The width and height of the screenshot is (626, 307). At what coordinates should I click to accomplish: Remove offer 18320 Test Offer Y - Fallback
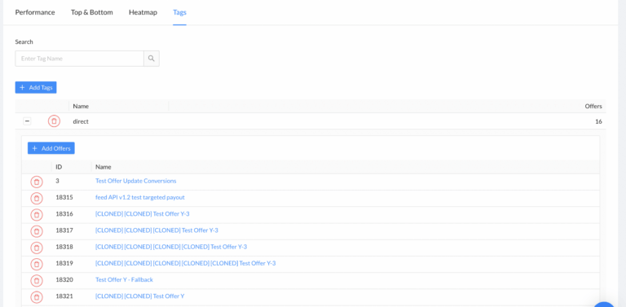[x=37, y=280]
